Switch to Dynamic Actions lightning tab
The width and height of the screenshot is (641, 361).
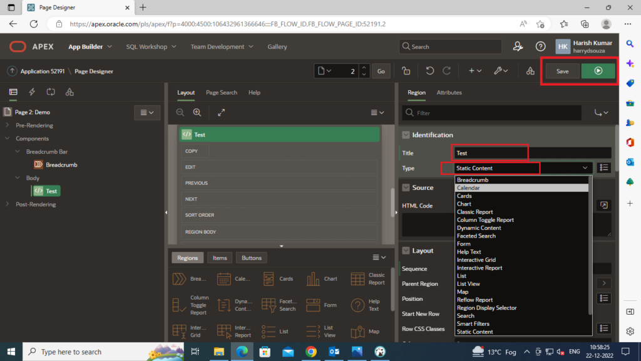point(32,92)
